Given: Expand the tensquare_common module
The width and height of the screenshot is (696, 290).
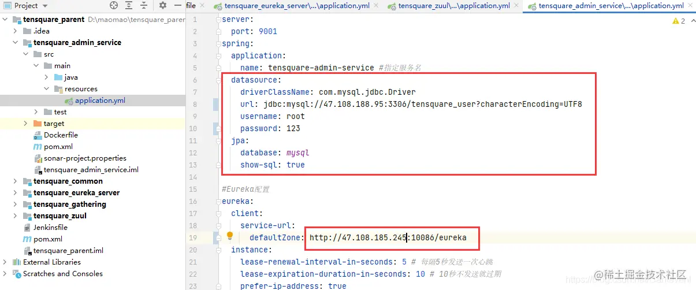Looking at the screenshot, I should 16,181.
